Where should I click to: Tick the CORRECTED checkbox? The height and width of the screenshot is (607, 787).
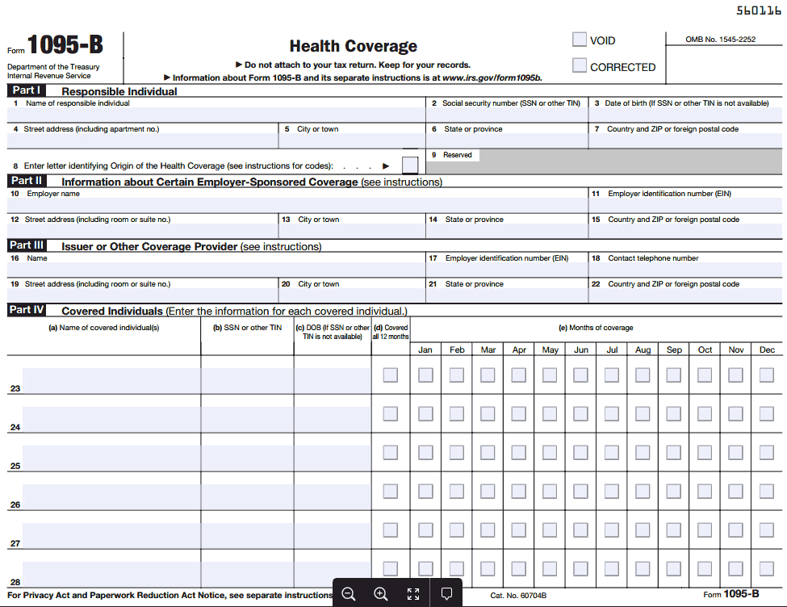(x=580, y=66)
